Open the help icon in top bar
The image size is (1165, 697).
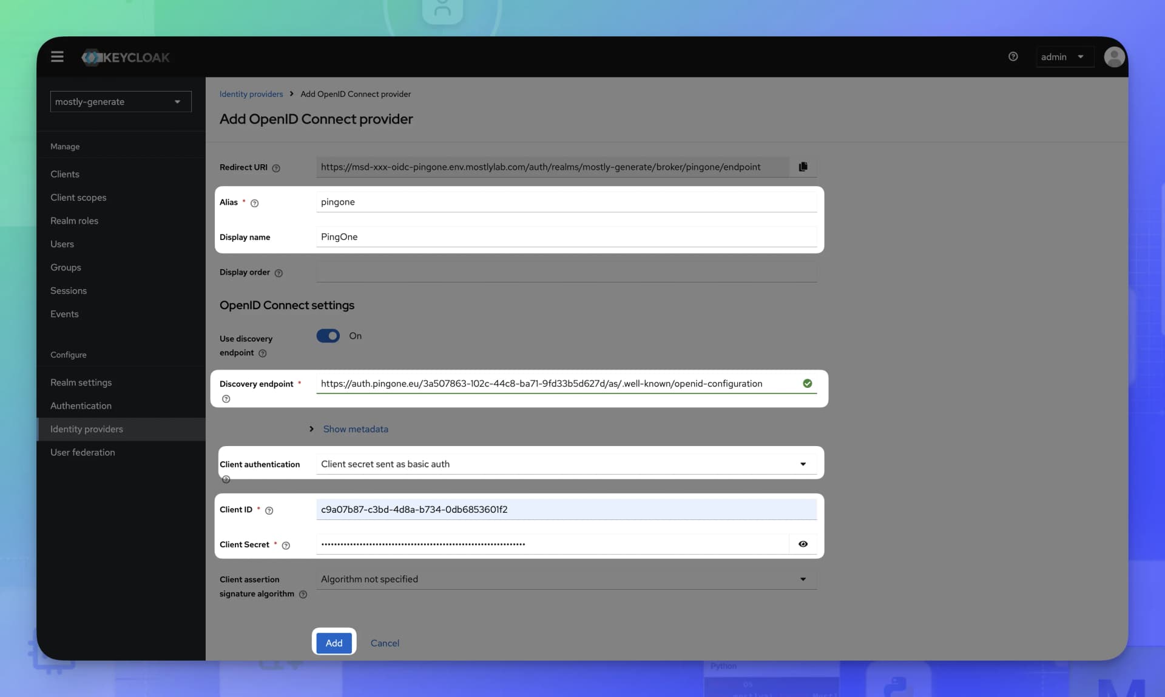tap(1013, 56)
